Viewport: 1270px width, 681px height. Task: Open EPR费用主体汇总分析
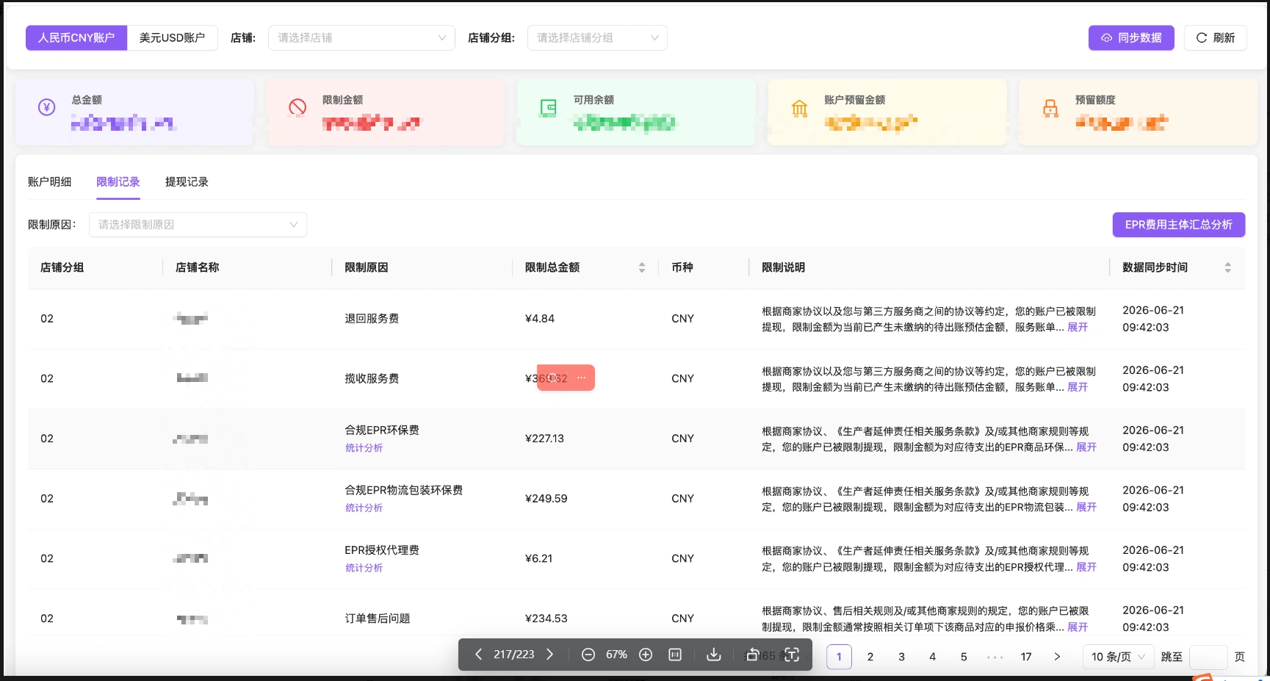[1178, 225]
